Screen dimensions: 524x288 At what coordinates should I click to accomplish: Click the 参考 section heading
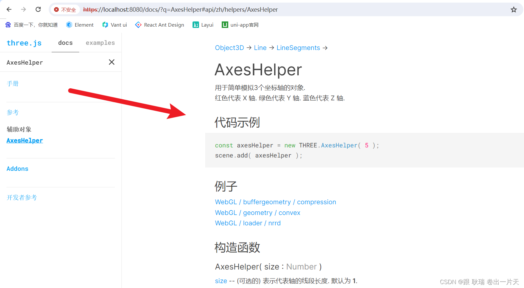13,112
